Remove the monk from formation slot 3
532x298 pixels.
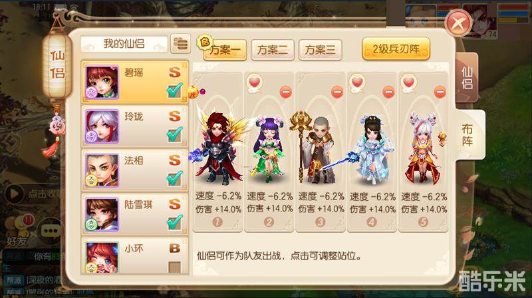point(337,92)
